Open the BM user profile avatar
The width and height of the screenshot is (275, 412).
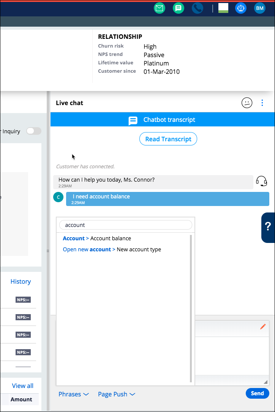pyautogui.click(x=260, y=8)
